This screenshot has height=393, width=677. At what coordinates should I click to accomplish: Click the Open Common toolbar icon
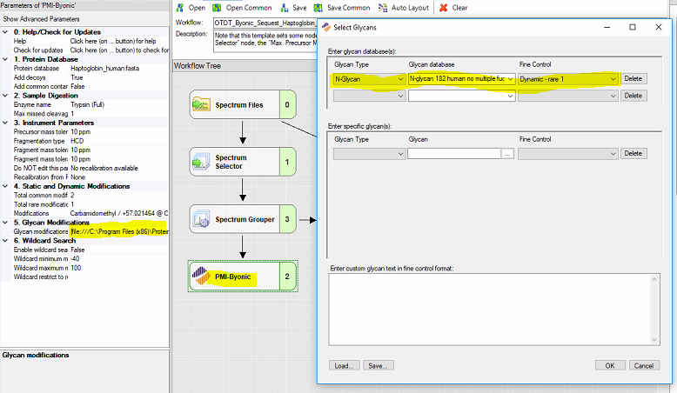217,8
